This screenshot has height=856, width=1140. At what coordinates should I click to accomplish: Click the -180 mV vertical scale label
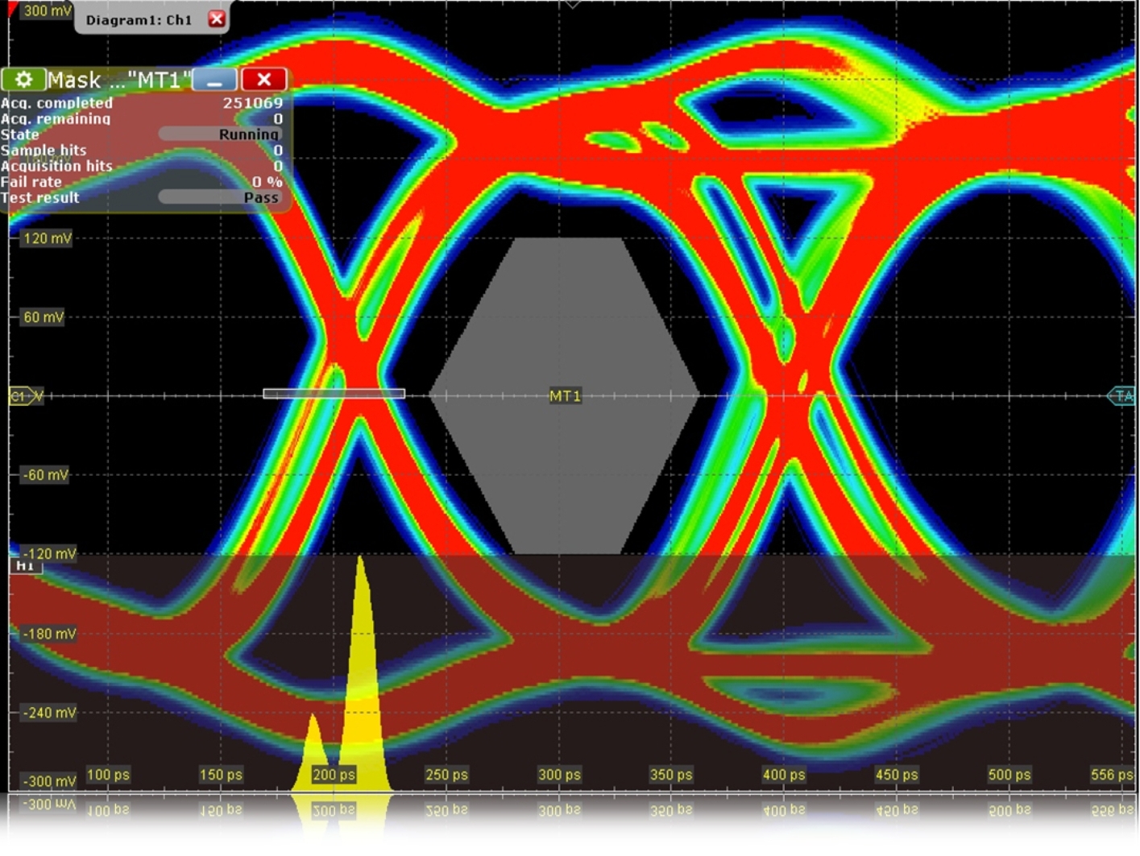click(x=49, y=634)
